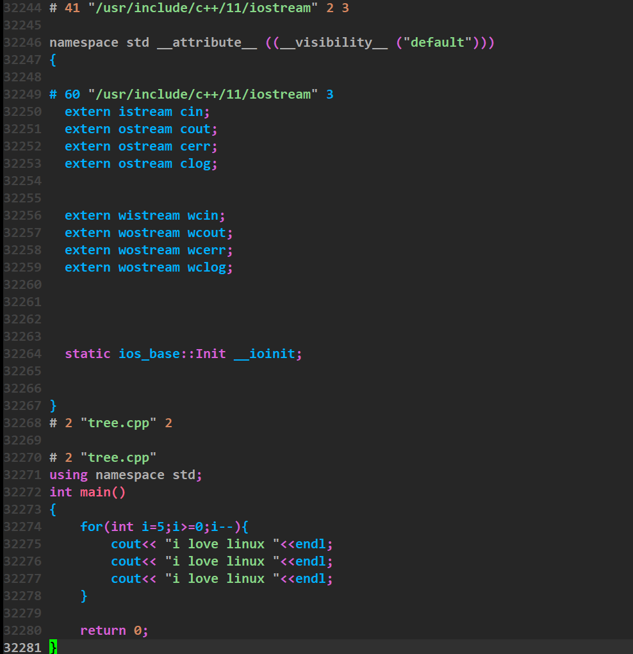This screenshot has width=633, height=654.
Task: Click the "__ioinit" identifier
Action: click(265, 354)
